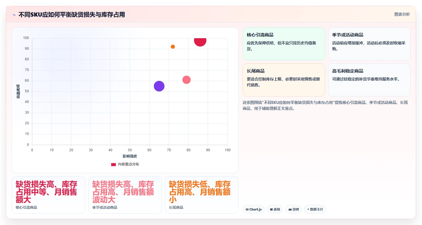Select the orange 缺货损失低 data card
Viewport: 422px width, 225px height.
point(202,195)
